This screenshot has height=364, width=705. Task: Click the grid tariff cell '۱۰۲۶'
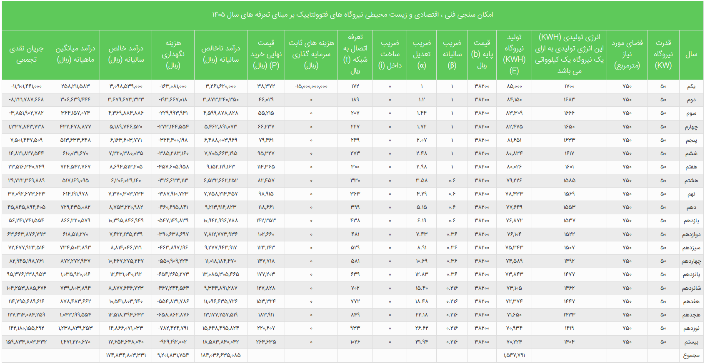click(x=355, y=342)
